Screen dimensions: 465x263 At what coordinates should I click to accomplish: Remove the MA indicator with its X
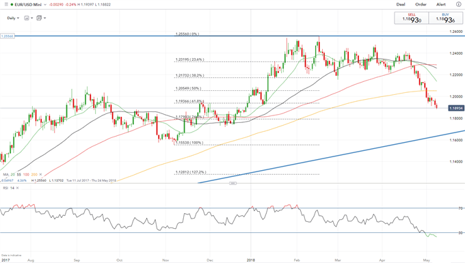40,174
